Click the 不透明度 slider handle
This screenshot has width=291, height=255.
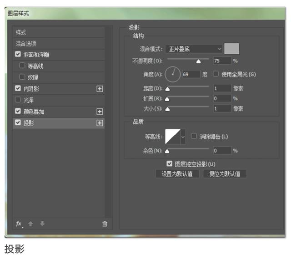click(x=198, y=61)
